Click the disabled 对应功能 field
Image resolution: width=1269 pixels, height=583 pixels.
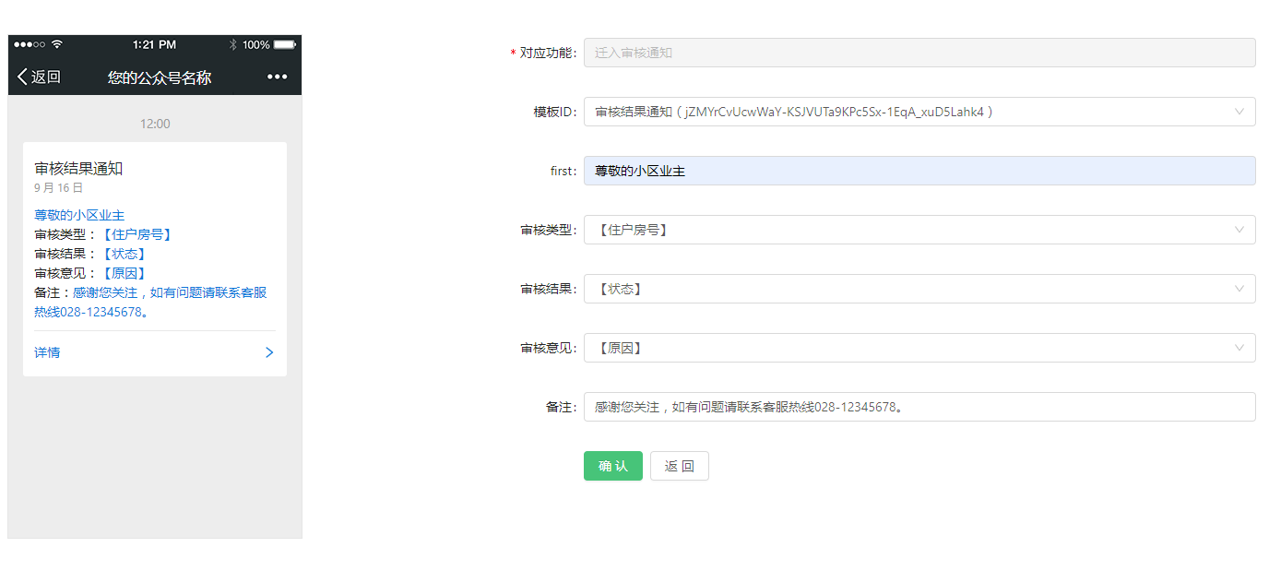(919, 53)
